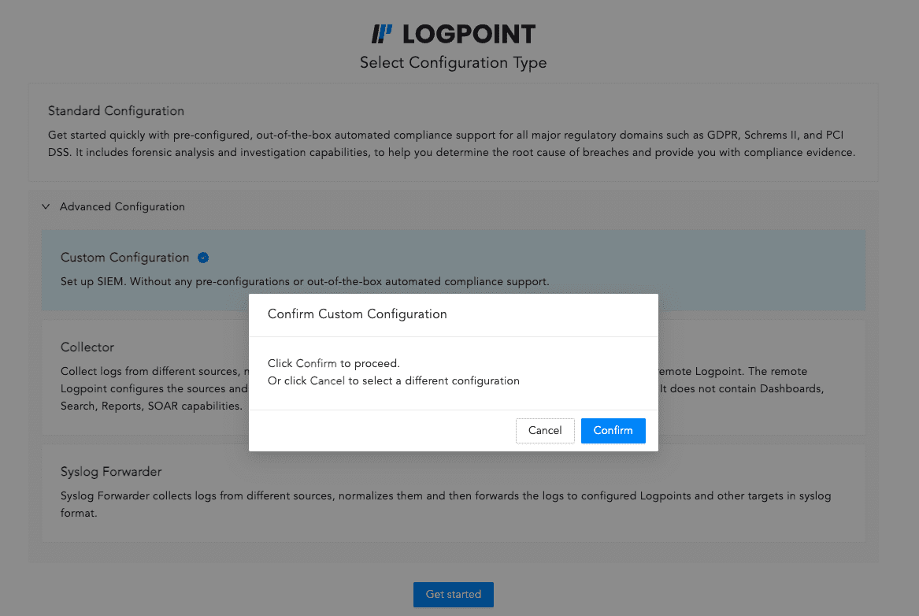Choose the Syslog Forwarder configuration option
Viewport: 919px width, 616px height.
pos(453,492)
